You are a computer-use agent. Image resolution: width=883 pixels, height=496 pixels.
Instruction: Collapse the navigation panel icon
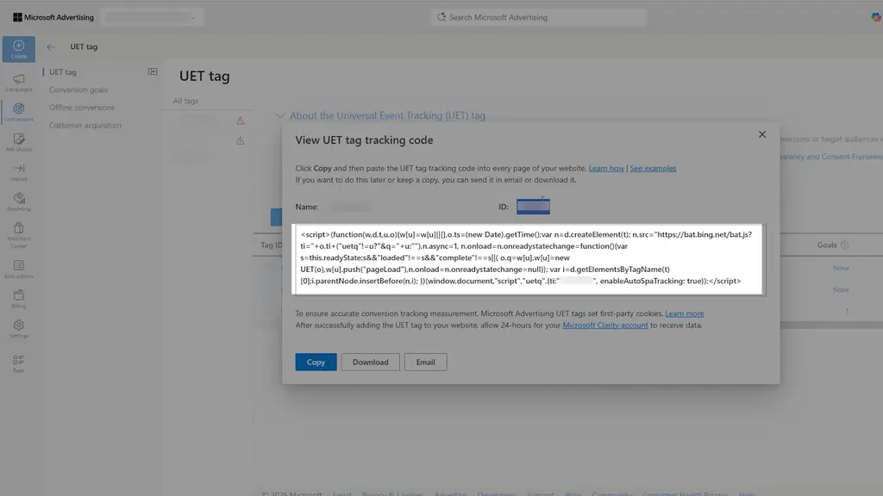click(x=153, y=71)
